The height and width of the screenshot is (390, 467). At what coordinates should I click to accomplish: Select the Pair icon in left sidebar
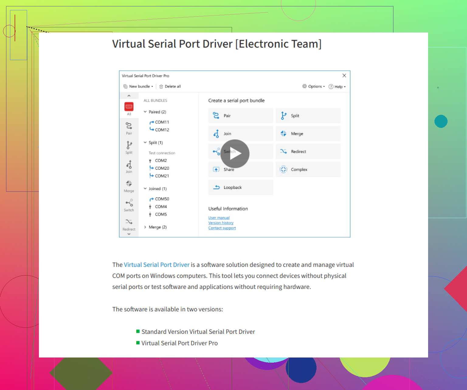pyautogui.click(x=129, y=126)
